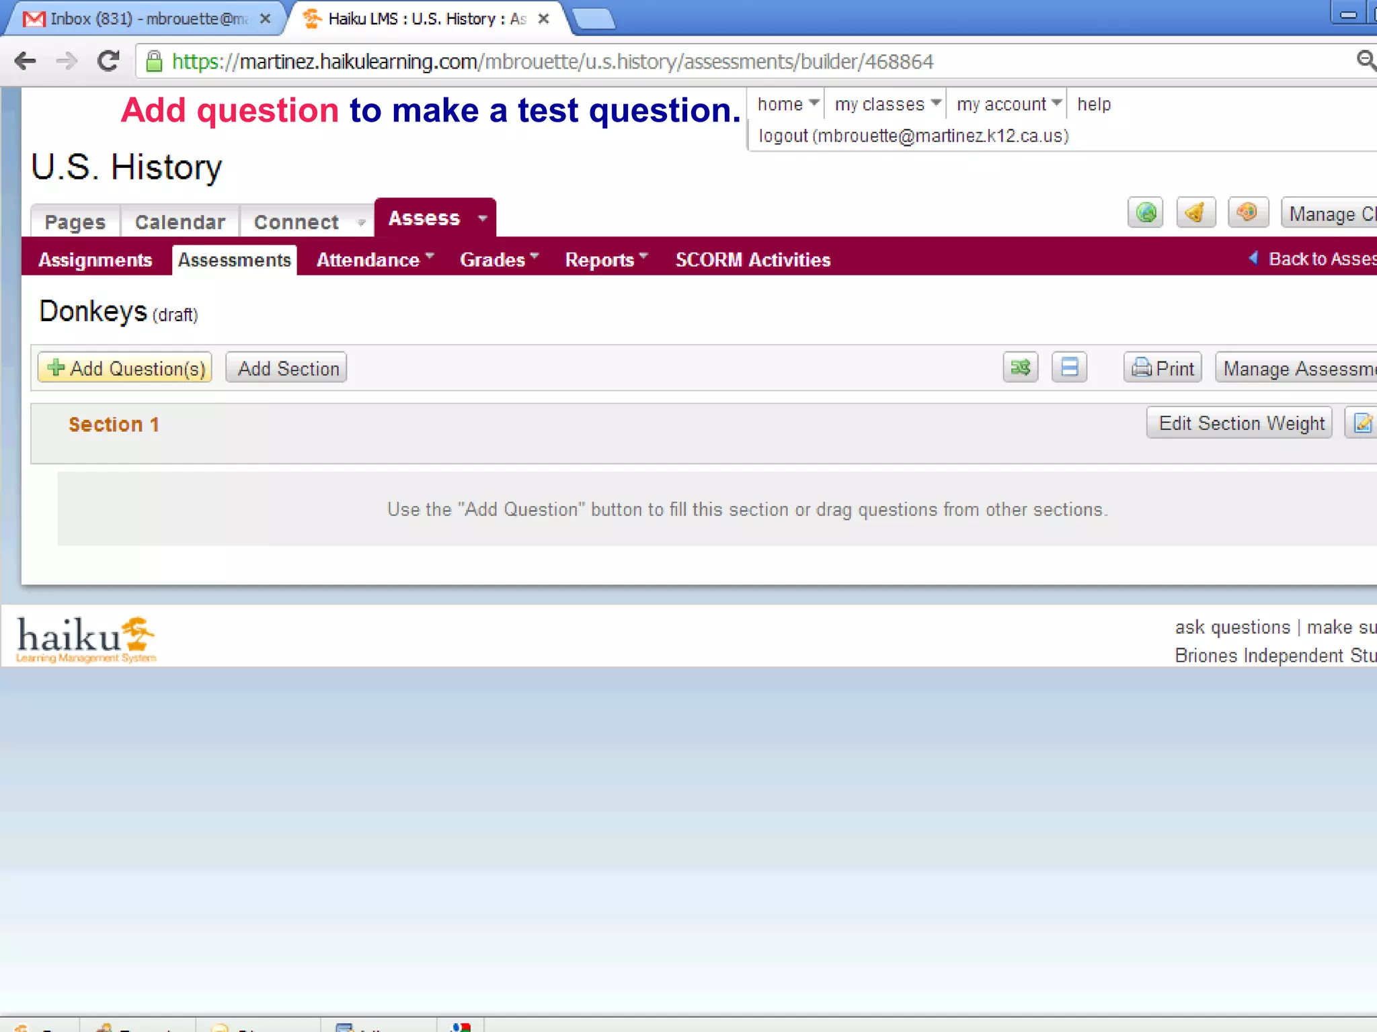Viewport: 1377px width, 1032px height.
Task: Expand the my classes dropdown
Action: 887,104
